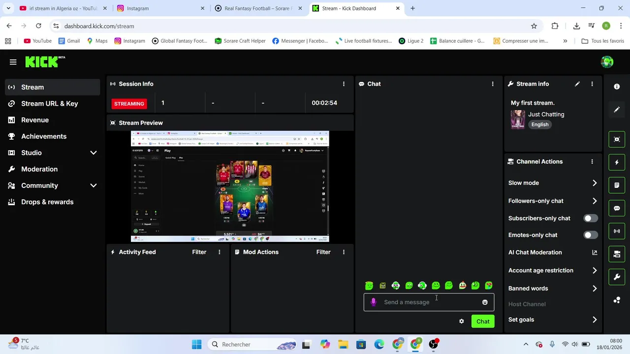
Task: Open the Sorare Craft Helper bookmark
Action: (240, 41)
